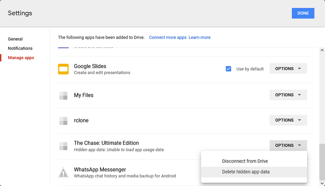Uncheck Use by default for Google Slides
Screen dimensions: 325x186
coord(228,69)
